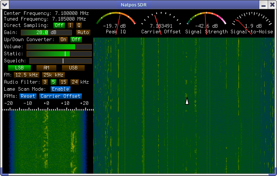277x176 pixels.
Task: Select the 12.5 kHz FM mode
Action: pos(27,75)
